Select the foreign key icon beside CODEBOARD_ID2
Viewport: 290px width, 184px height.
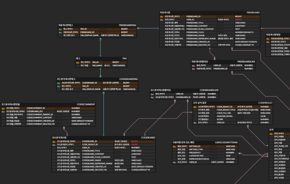point(3,111)
